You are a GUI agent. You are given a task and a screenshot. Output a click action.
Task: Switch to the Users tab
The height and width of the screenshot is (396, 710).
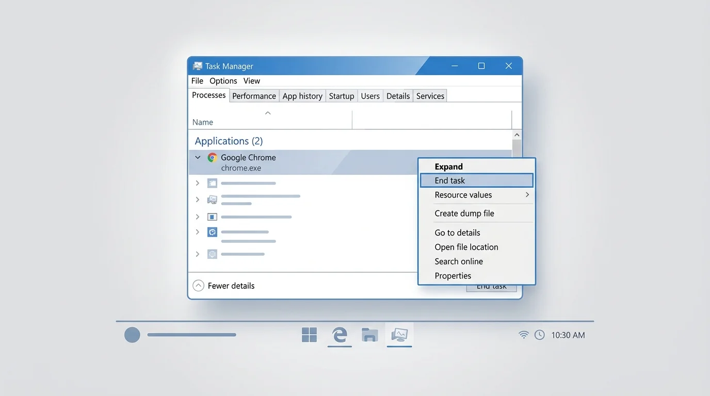pyautogui.click(x=370, y=96)
